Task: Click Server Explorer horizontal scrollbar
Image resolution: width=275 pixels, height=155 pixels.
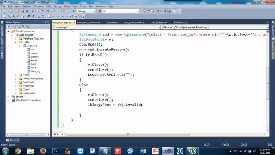Action: [27, 135]
